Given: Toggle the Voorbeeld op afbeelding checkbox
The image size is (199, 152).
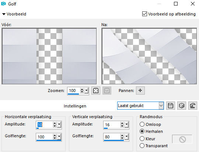Looking at the screenshot, I should pyautogui.click(x=144, y=14).
